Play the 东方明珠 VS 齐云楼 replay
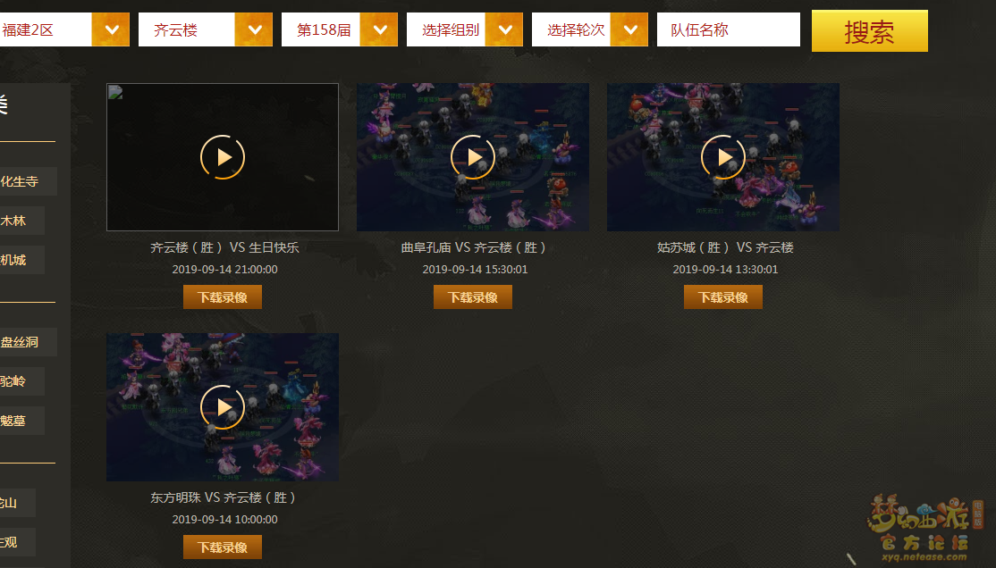Viewport: 996px width, 568px height. (x=223, y=407)
